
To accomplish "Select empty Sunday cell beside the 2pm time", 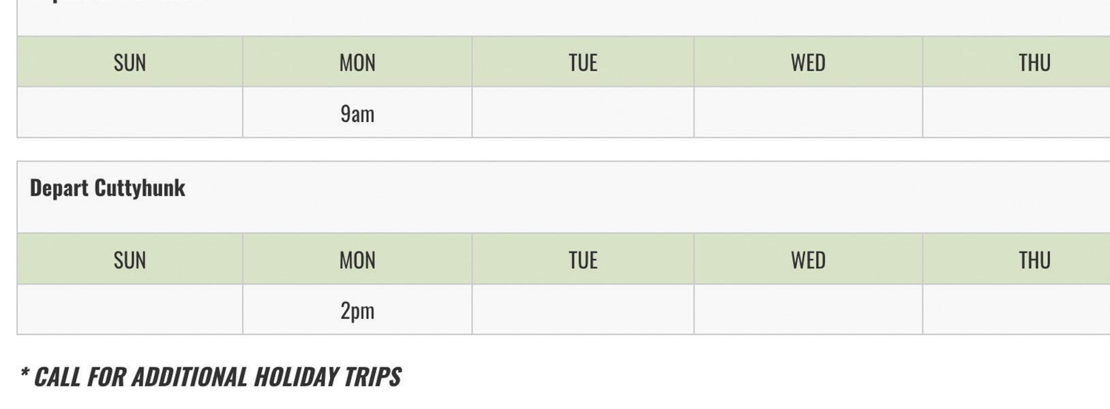I will coord(130,309).
